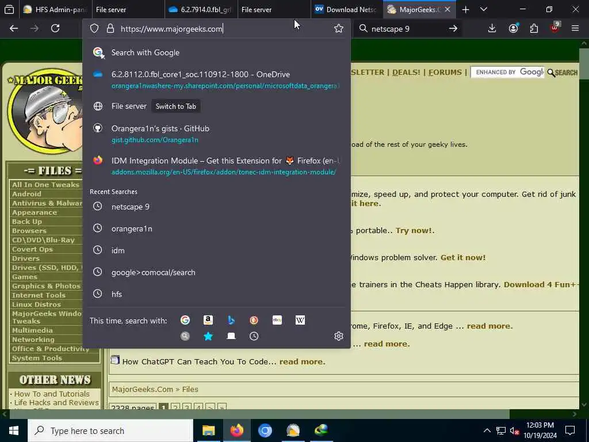This screenshot has height=442, width=589.
Task: Show hidden system tray icons
Action: click(x=487, y=430)
